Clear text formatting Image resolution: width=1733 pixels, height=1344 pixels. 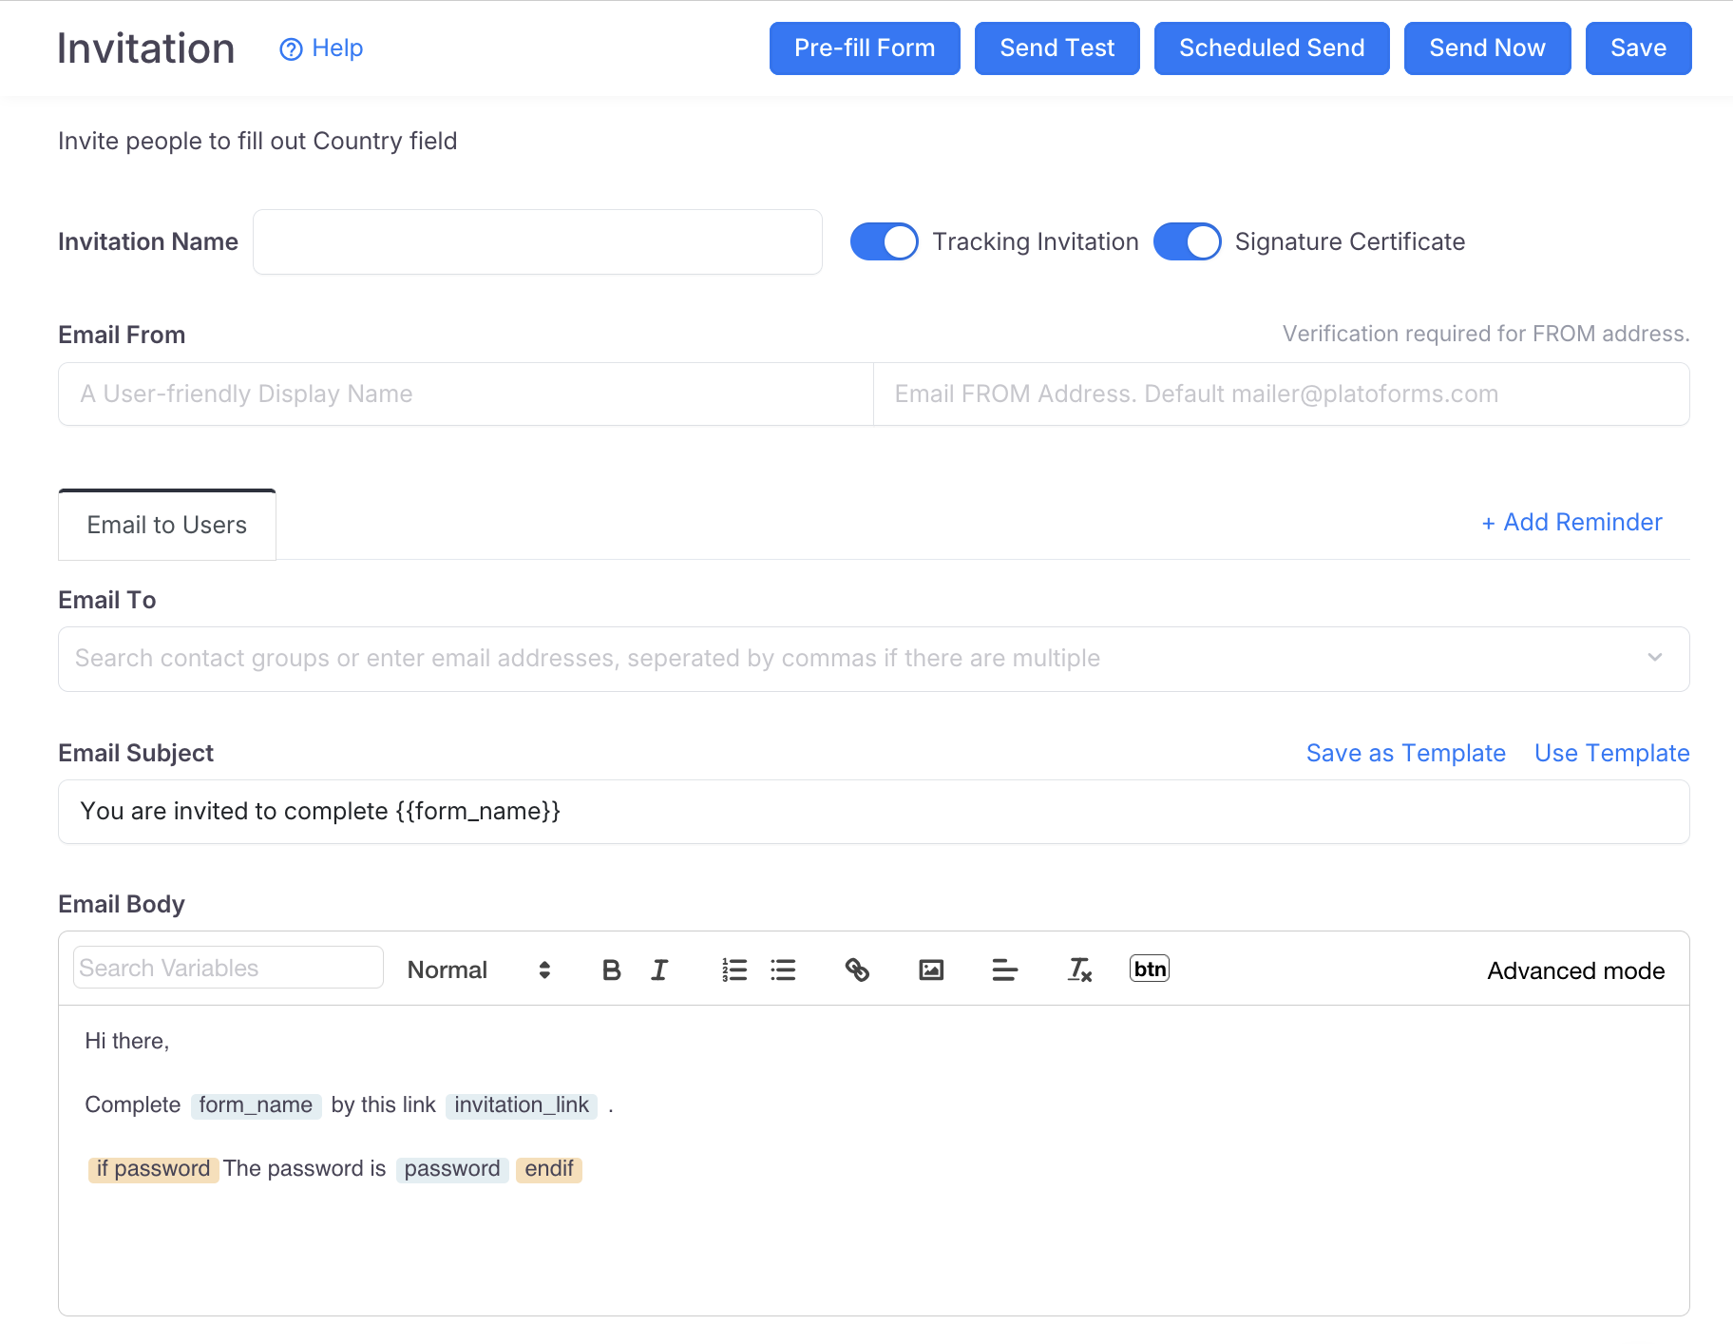[x=1079, y=970]
